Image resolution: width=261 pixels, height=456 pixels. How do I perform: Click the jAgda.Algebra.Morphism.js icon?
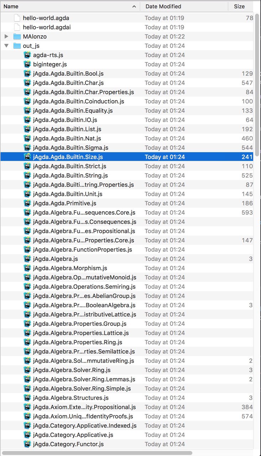tap(27, 268)
